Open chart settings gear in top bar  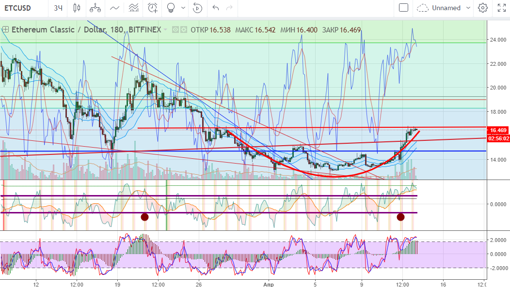[x=482, y=8]
